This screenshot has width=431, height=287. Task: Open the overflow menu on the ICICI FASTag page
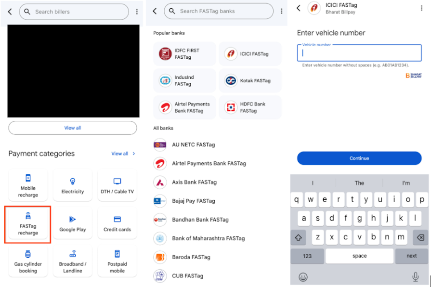pyautogui.click(x=421, y=8)
